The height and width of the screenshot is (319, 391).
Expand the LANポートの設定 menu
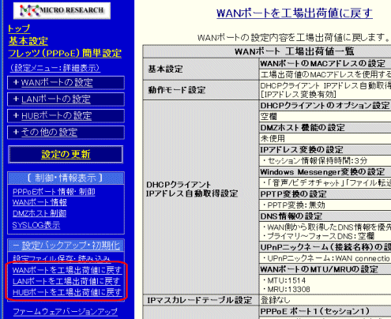(x=66, y=99)
